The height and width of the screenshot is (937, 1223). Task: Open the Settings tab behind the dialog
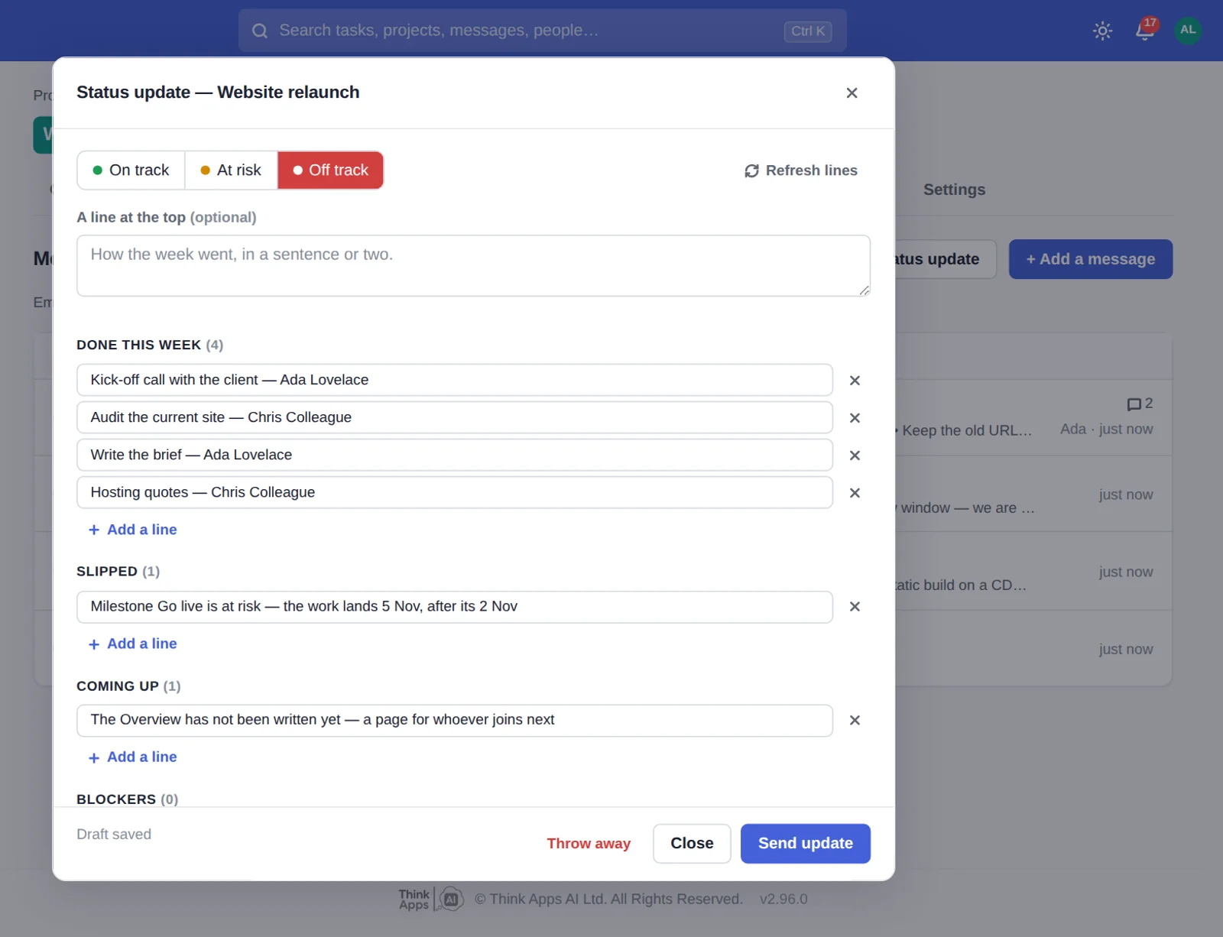pyautogui.click(x=954, y=190)
